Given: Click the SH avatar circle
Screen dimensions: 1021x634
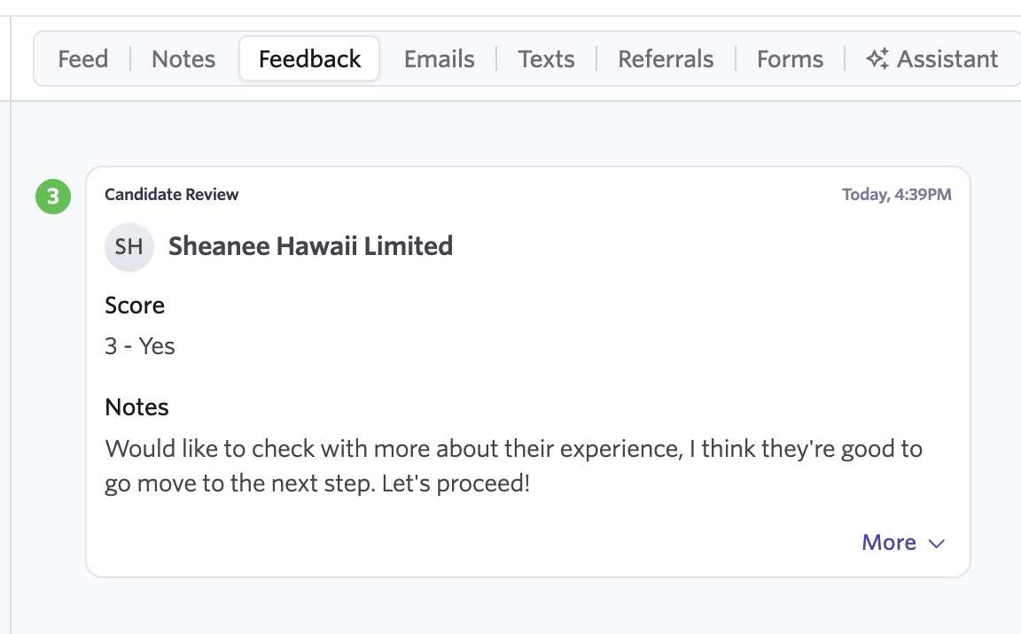Looking at the screenshot, I should click(129, 246).
